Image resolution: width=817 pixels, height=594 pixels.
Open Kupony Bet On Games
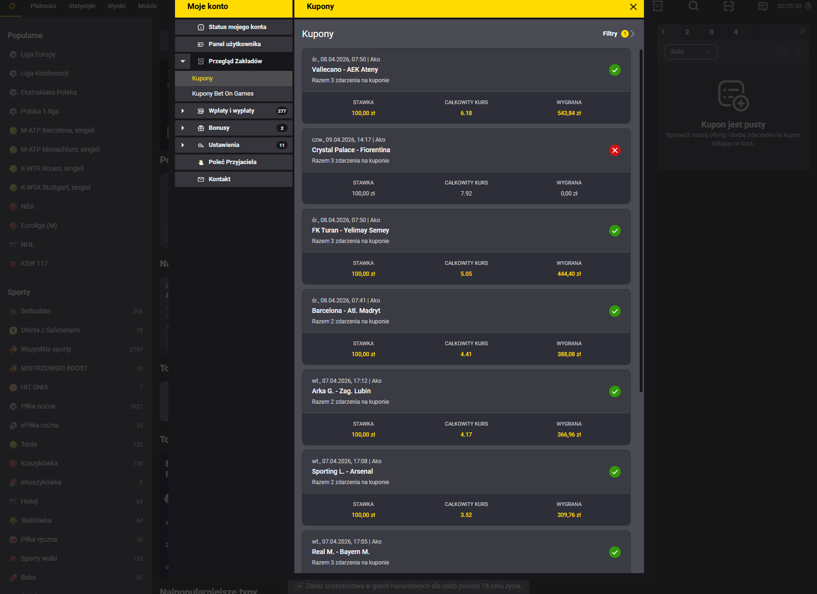(x=233, y=94)
